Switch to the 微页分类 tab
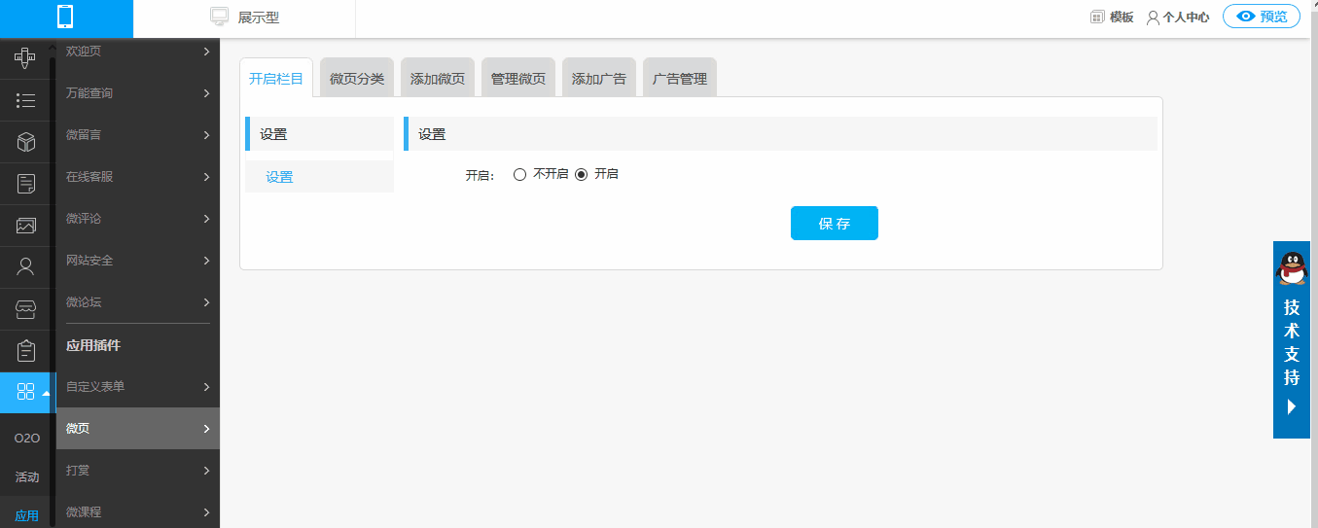 click(357, 78)
